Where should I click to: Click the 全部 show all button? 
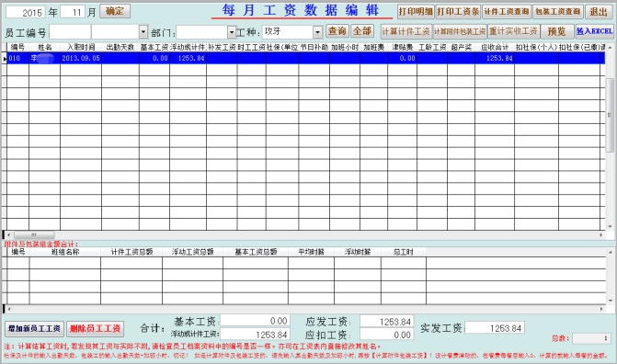362,31
